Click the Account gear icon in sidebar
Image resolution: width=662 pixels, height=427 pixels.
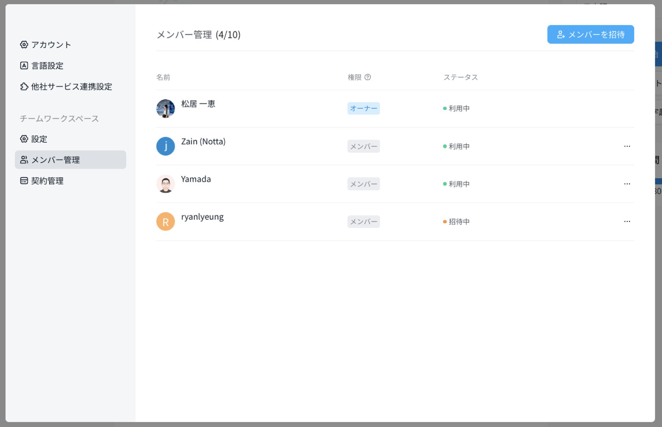[24, 44]
